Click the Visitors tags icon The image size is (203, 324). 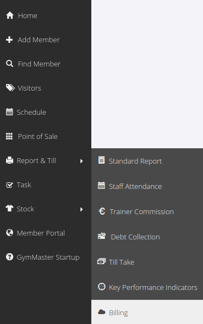coord(10,88)
